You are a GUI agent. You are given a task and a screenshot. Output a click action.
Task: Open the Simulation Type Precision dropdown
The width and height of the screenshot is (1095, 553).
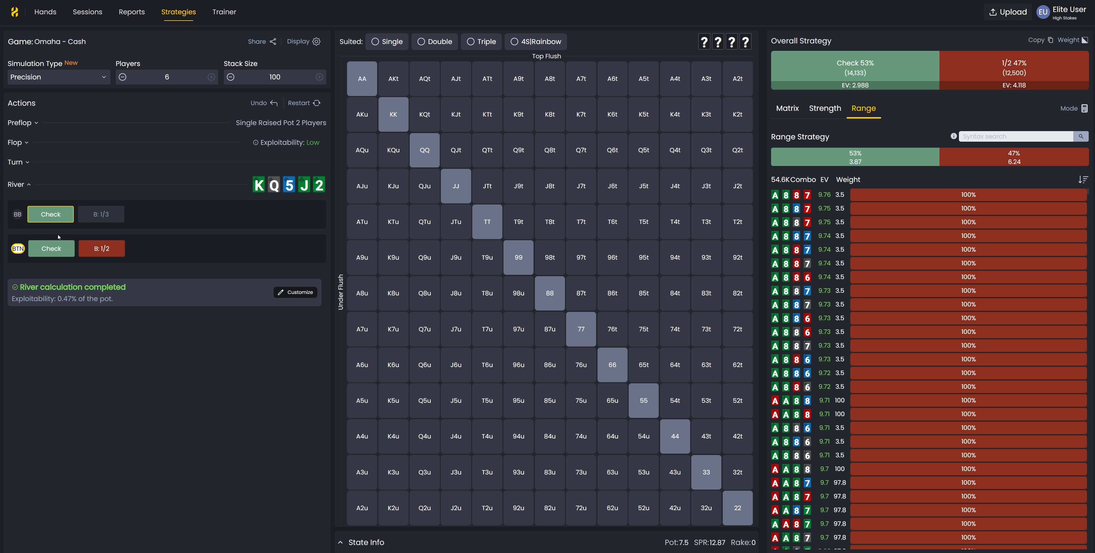[59, 77]
